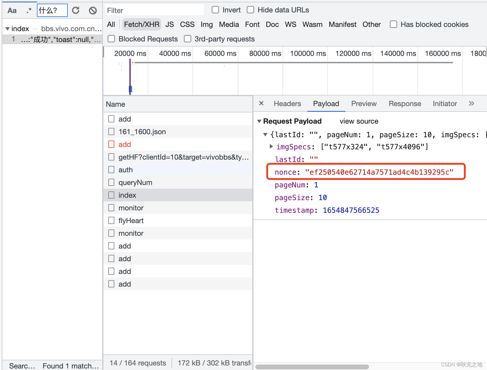Open the Headers tab
This screenshot has width=487, height=370.
287,104
